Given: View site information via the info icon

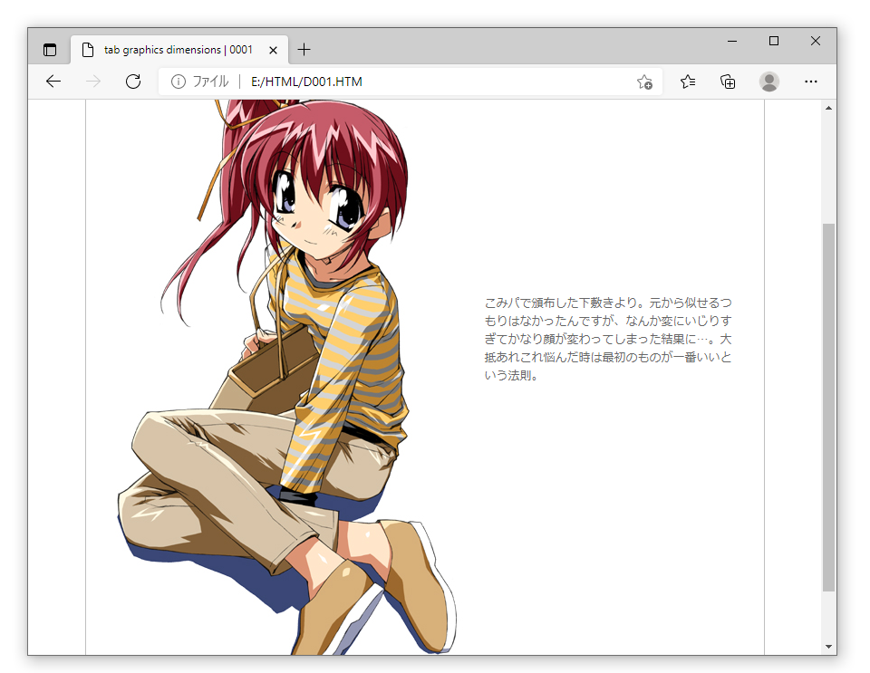Looking at the screenshot, I should [179, 82].
